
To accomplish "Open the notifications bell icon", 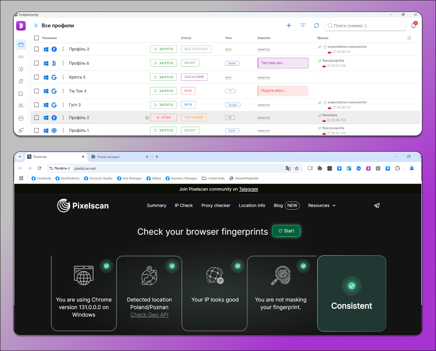I will (414, 26).
